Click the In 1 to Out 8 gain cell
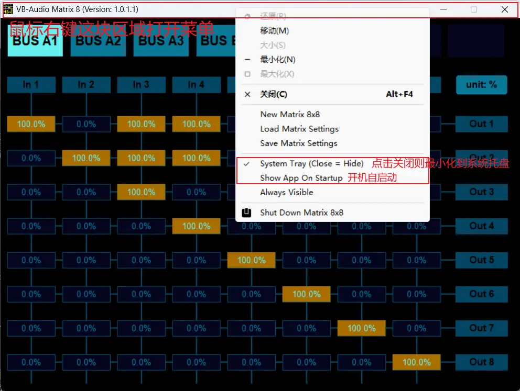The image size is (520, 391). coord(31,362)
